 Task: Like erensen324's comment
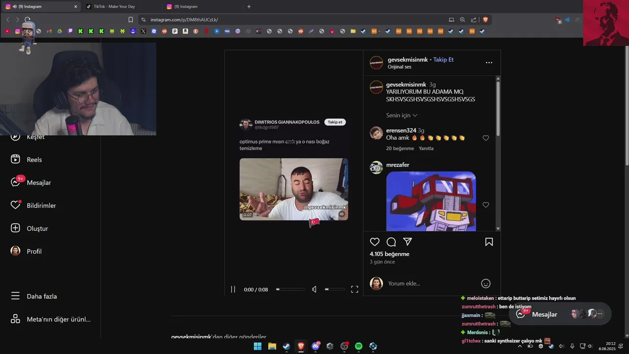tap(486, 138)
